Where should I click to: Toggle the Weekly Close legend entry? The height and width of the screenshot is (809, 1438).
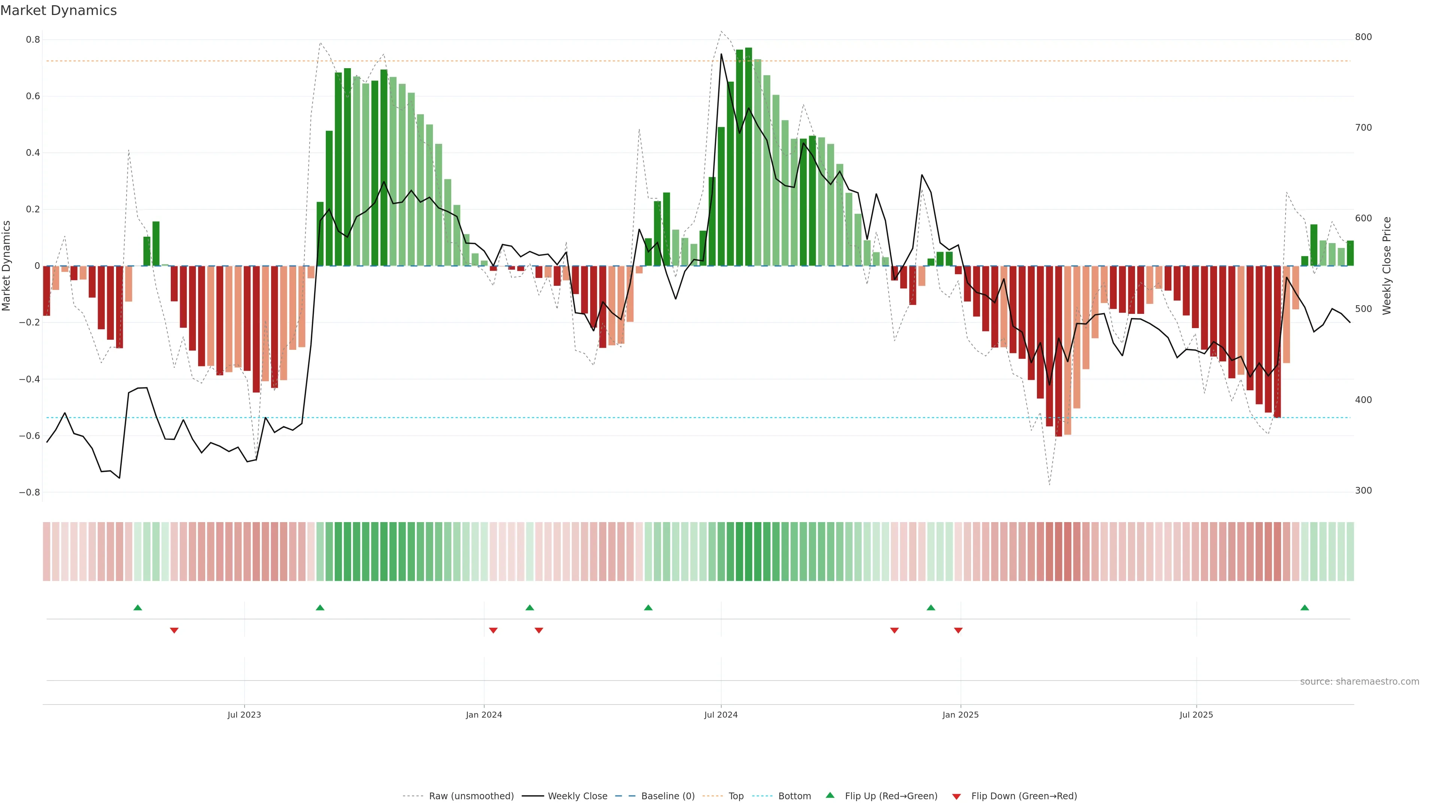coord(577,796)
